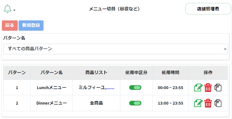Select the 全商品 cell for Dinner
This screenshot has width=232, height=119.
coord(96,103)
